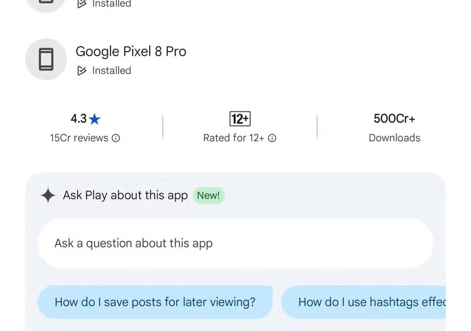Screen dimensions: 471x331
Task: Click the Google Pixel 8 Pro phone icon
Action: coord(45,59)
